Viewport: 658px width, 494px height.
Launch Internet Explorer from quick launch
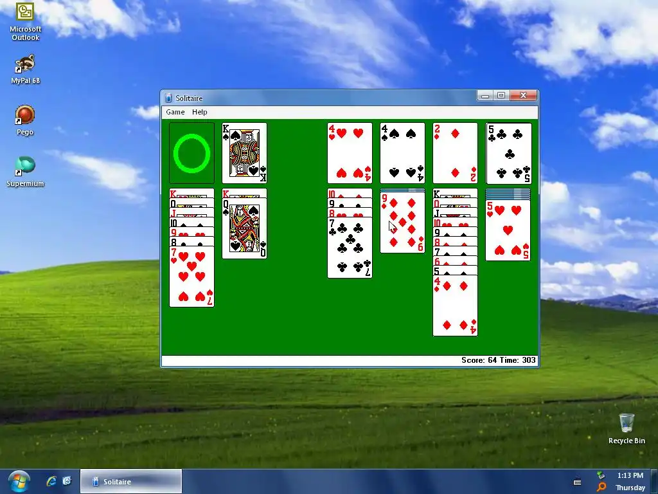tap(51, 481)
